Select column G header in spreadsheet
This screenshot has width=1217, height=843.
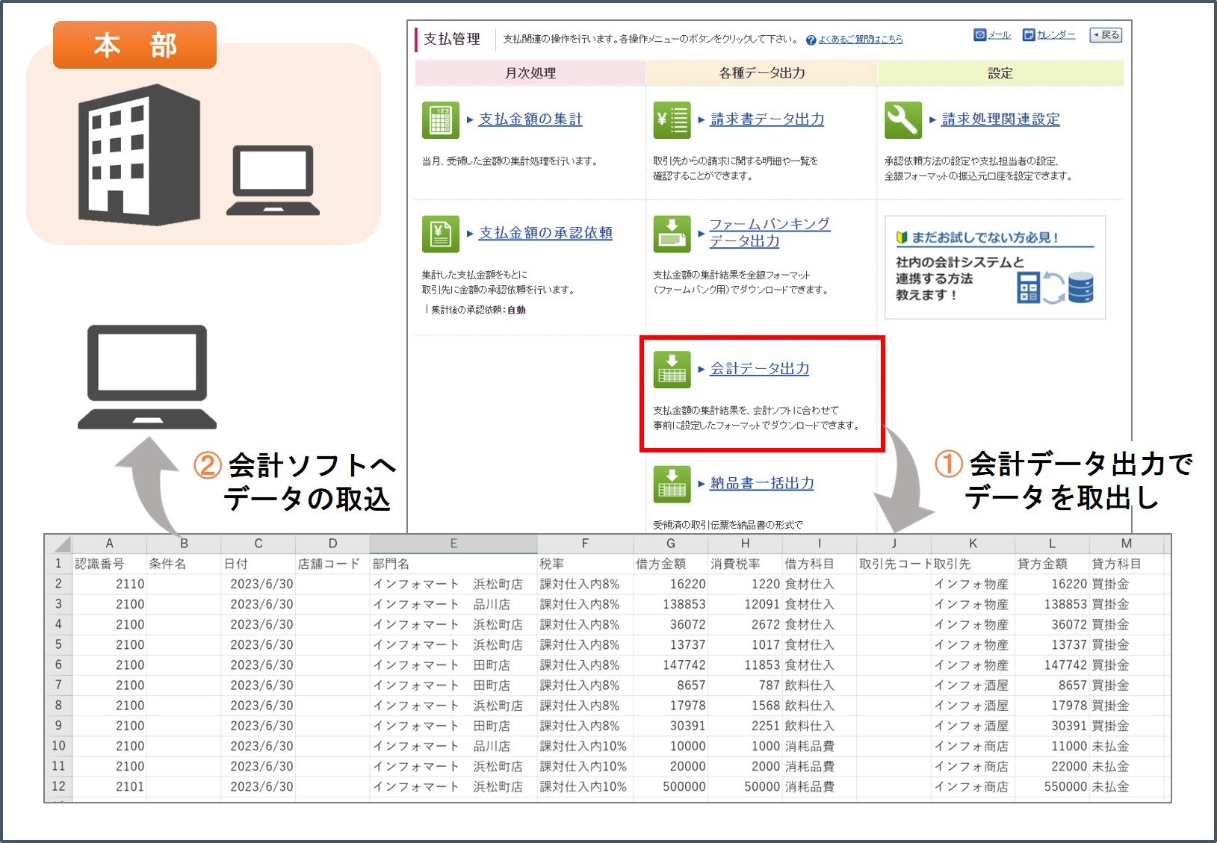tap(671, 544)
